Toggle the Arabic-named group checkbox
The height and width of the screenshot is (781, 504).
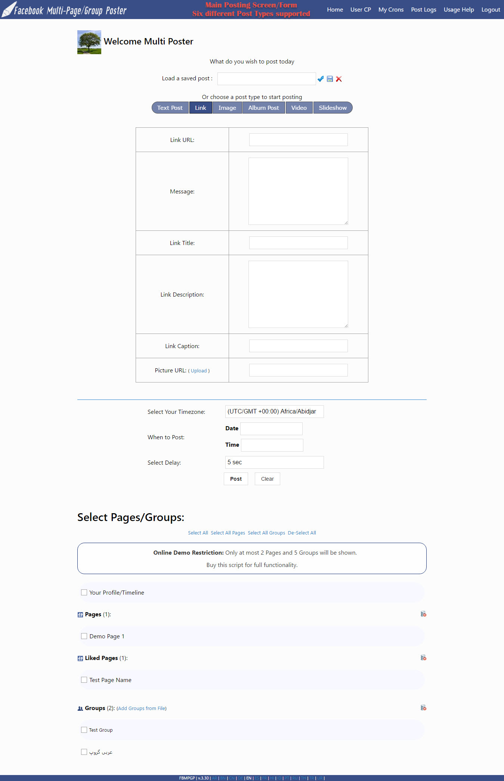84,752
